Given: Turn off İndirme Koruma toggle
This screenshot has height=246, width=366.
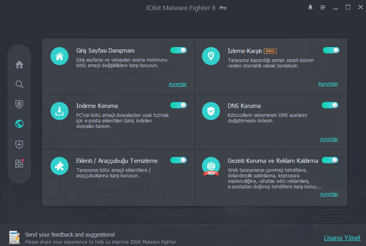Looking at the screenshot, I should (178, 105).
